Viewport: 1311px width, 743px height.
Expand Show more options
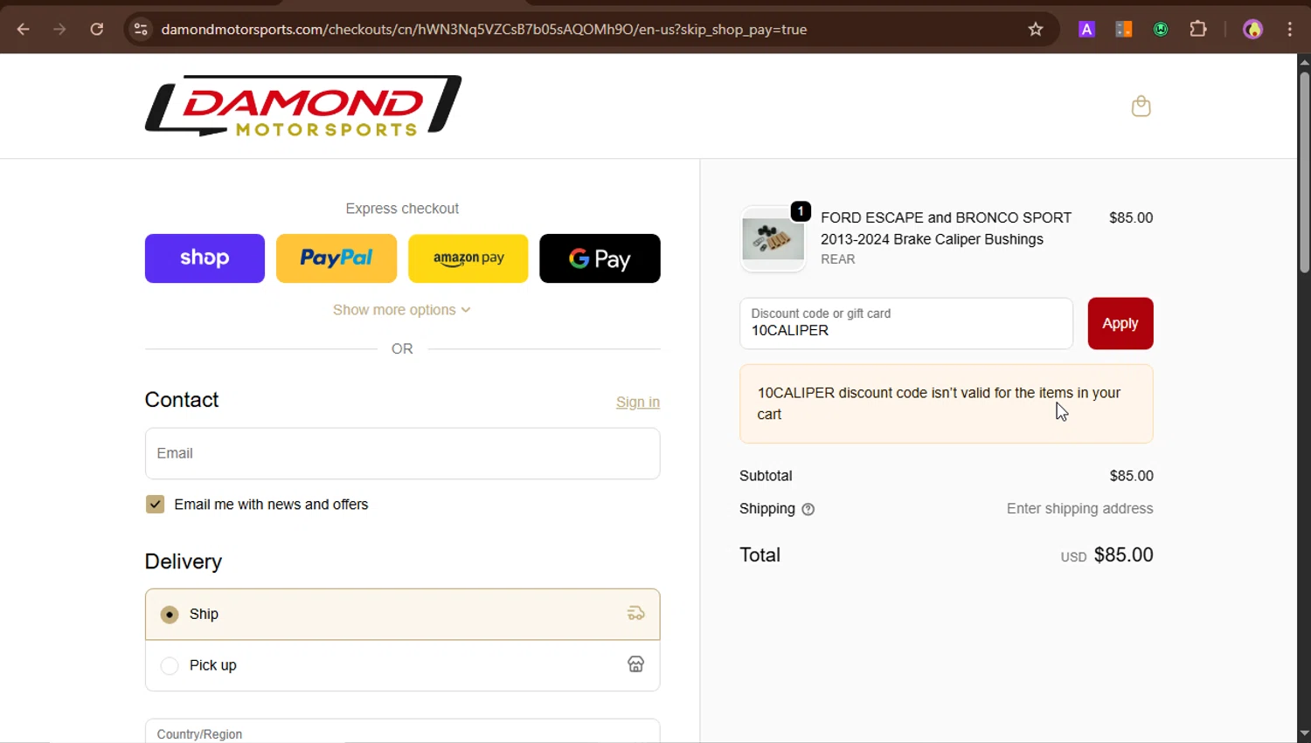coord(402,310)
